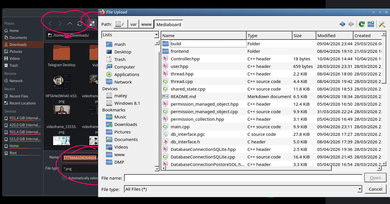Create a new folder with the folder-plus icon
The width and height of the screenshot is (390, 204).
coord(371,24)
